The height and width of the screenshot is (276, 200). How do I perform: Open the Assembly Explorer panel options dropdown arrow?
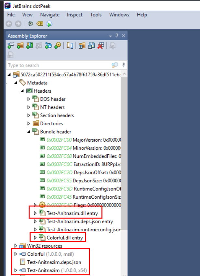point(110,36)
